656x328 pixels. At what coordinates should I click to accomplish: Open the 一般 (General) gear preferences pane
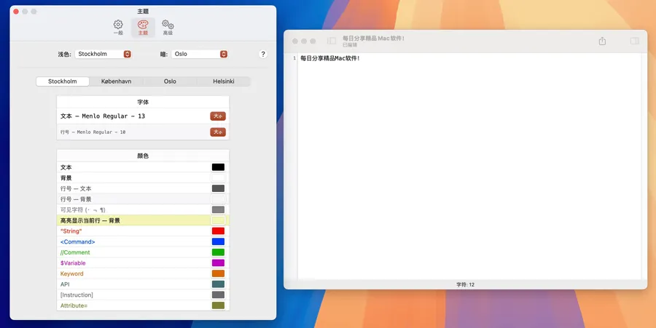click(118, 27)
